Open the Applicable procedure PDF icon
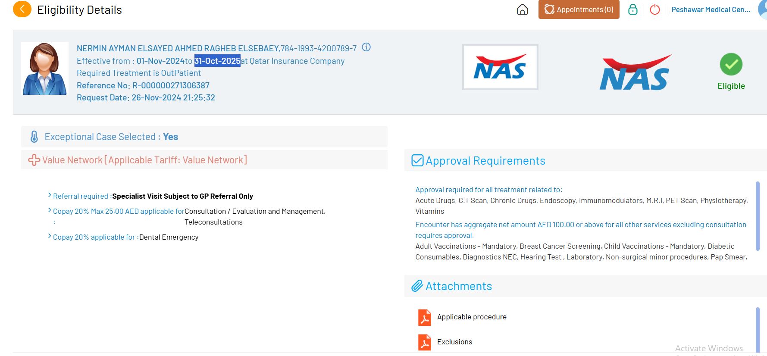This screenshot has width=767, height=356. pos(425,318)
